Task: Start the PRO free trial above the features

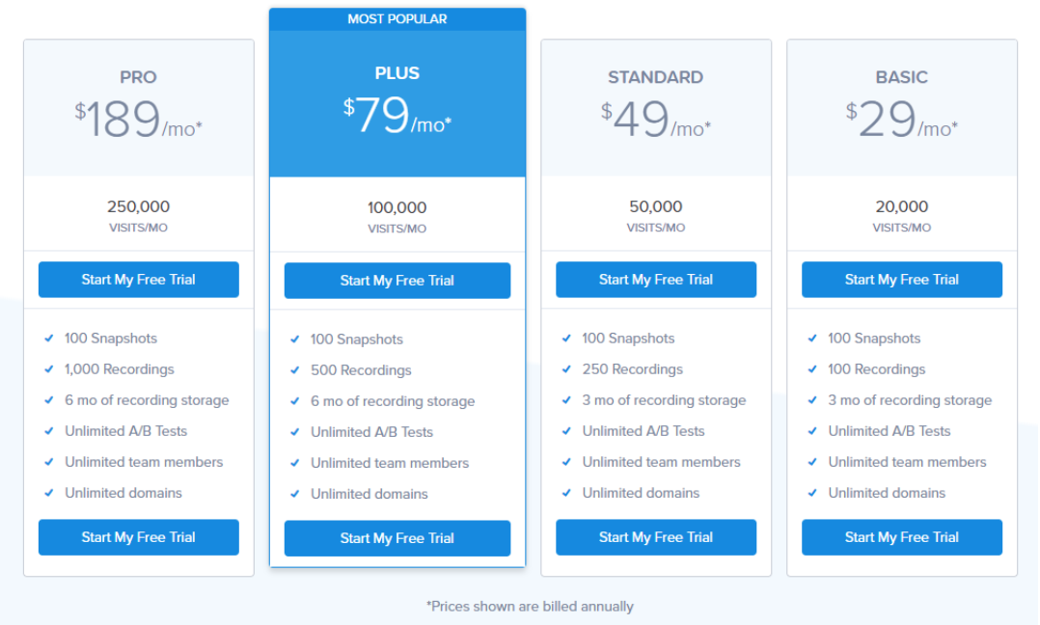Action: pos(138,280)
